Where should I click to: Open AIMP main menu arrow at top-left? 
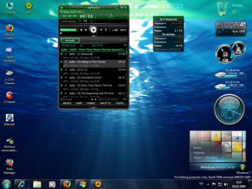(61, 8)
